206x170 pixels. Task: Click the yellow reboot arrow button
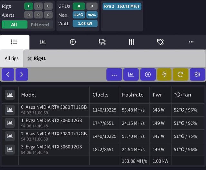click(180, 75)
